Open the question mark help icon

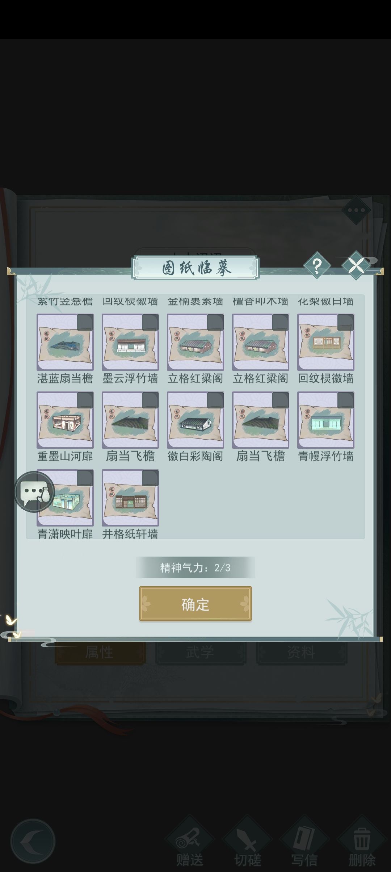(317, 266)
